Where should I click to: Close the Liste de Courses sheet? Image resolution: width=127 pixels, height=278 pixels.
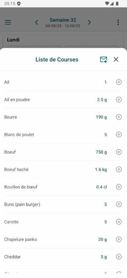pos(116,60)
